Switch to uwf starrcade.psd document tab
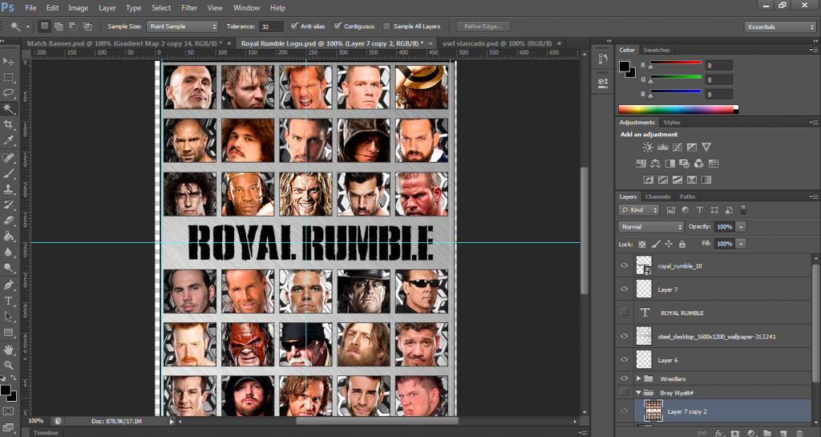The height and width of the screenshot is (437, 821). pyautogui.click(x=497, y=43)
